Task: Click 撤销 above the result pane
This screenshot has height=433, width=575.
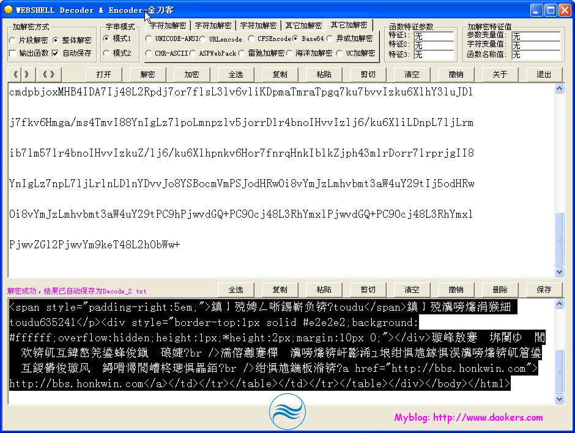Action: click(x=456, y=290)
